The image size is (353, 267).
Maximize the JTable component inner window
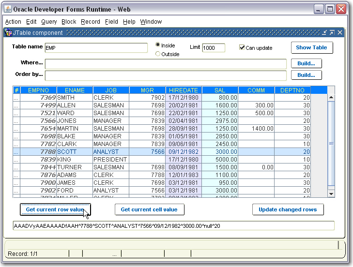tap(332, 32)
